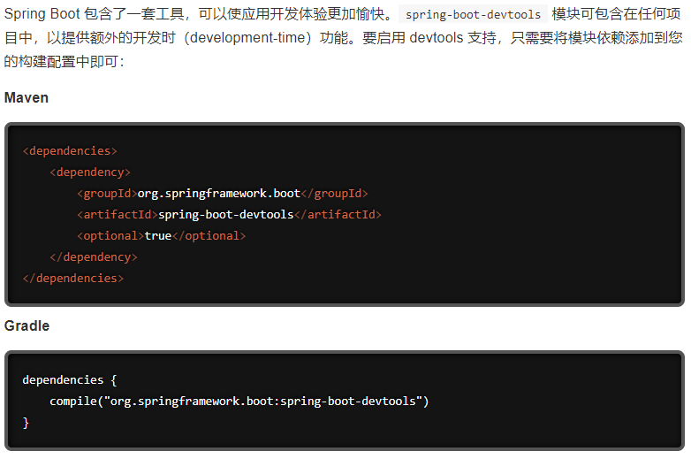Select org.springframework.boot value inside groupId element
The width and height of the screenshot is (691, 459).
(x=219, y=193)
